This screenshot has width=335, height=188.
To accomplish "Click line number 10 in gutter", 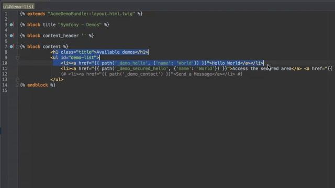I will [x=5, y=63].
